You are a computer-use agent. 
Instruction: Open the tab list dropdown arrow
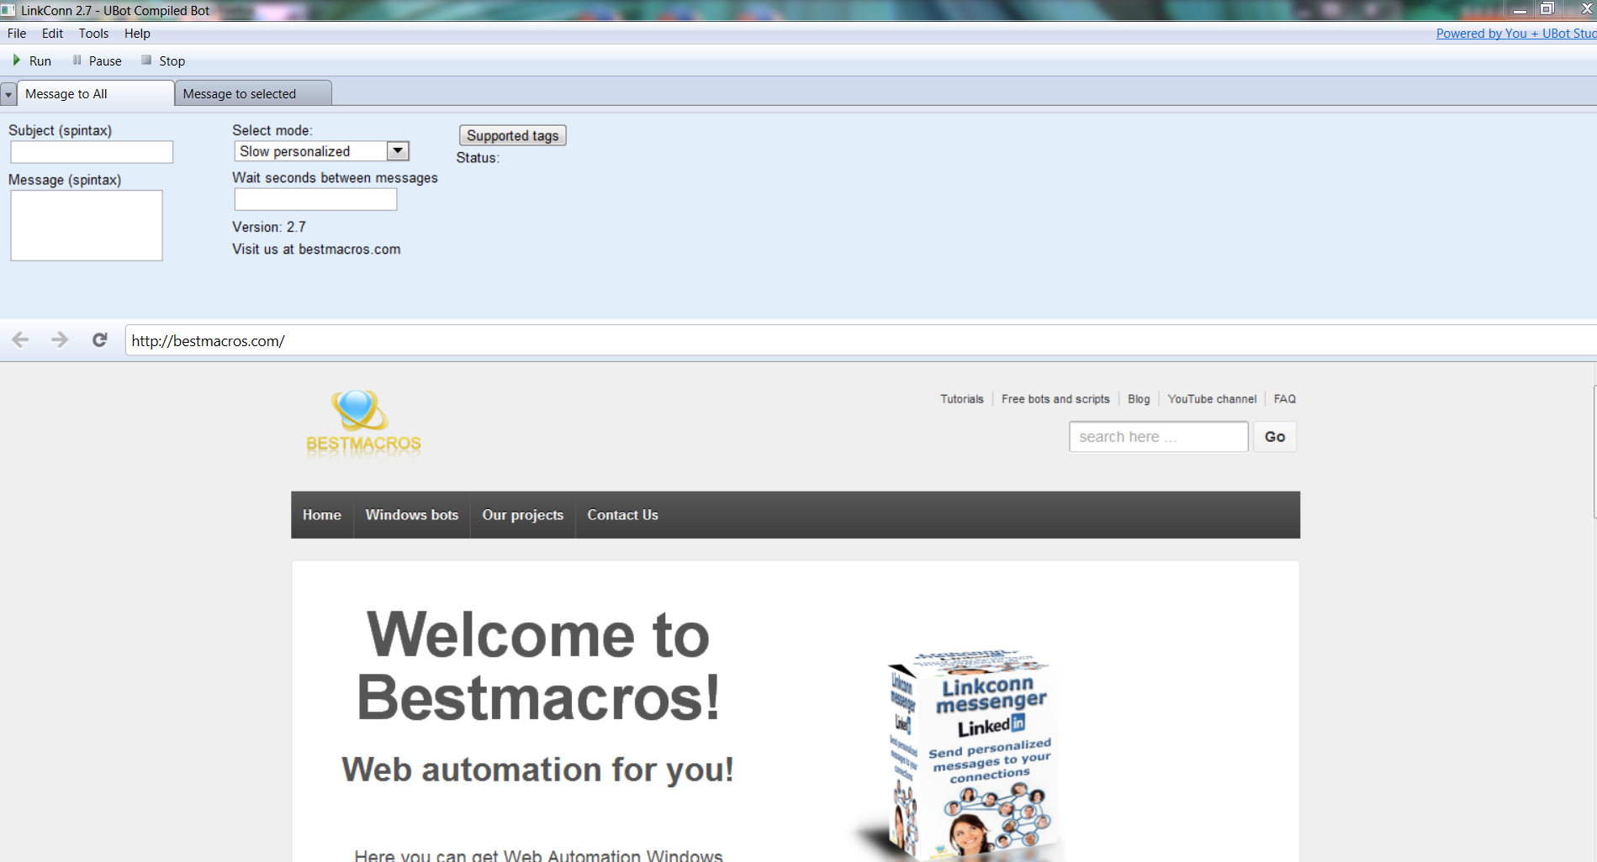click(x=8, y=95)
